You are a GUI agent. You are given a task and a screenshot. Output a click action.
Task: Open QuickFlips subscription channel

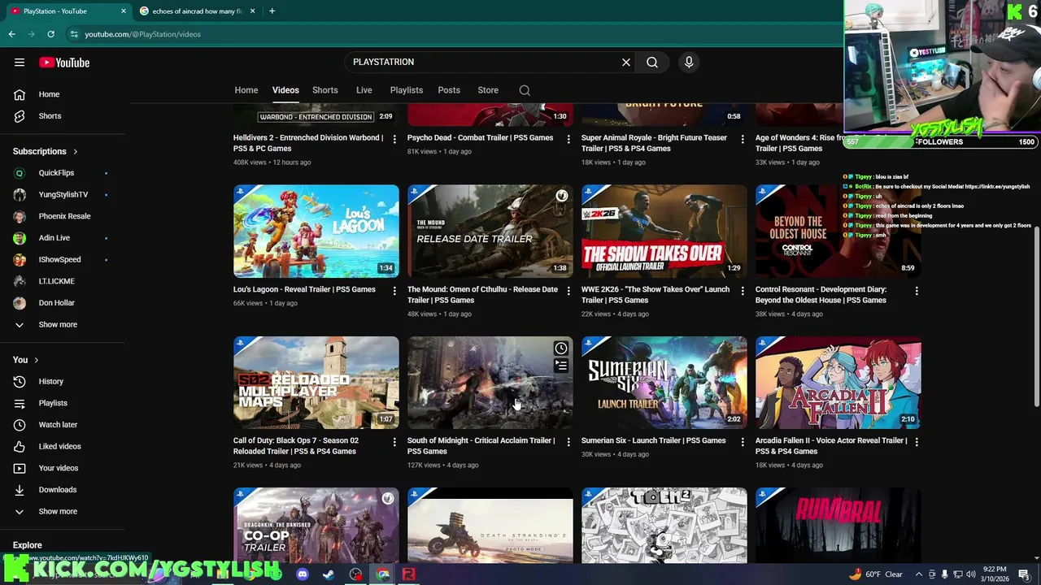pyautogui.click(x=63, y=173)
